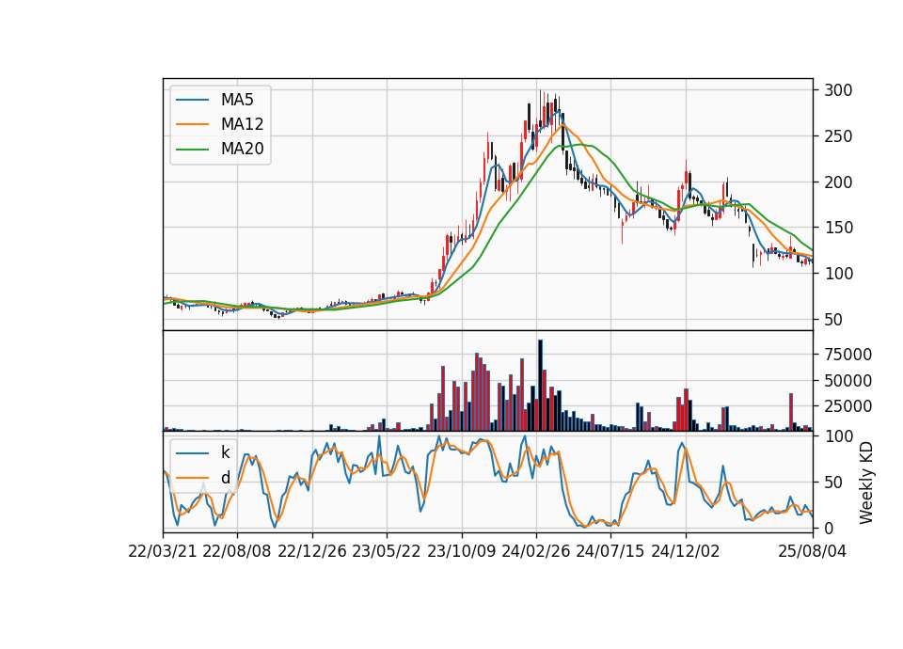Screen dimensions: 903x649
Task: Click the Weekly KD axis title
Action: (x=866, y=483)
